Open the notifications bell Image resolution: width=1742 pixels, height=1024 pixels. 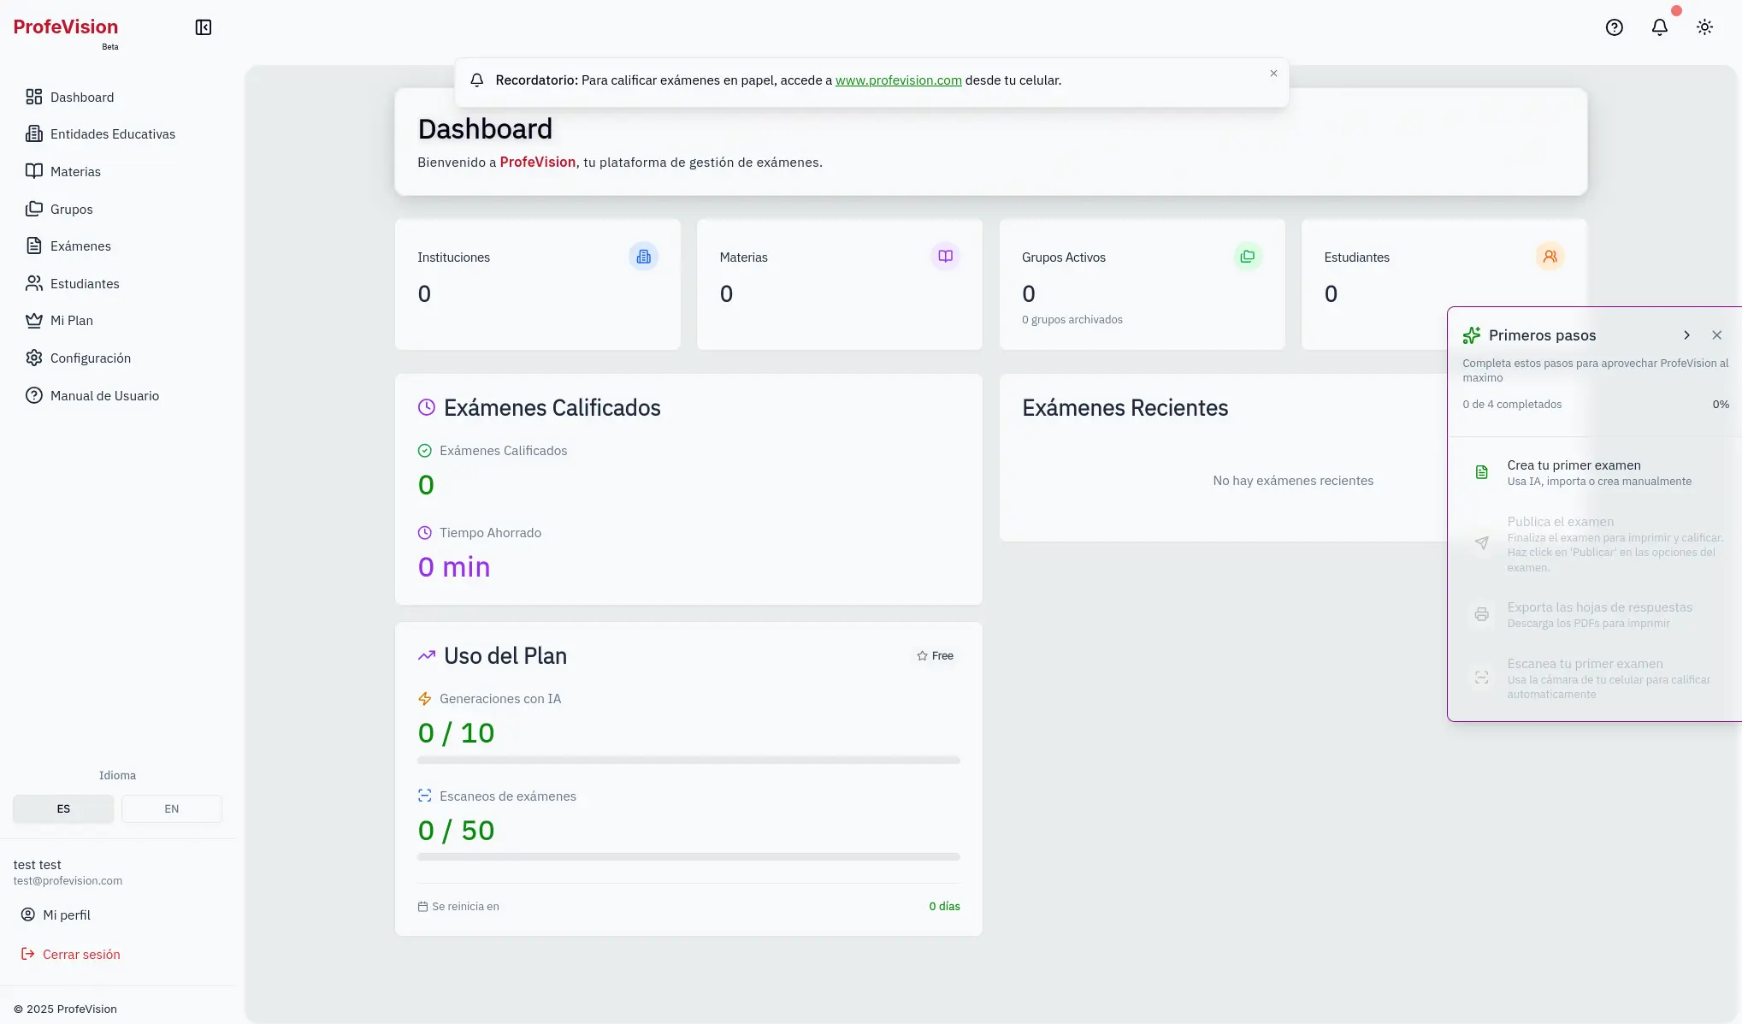click(x=1659, y=27)
